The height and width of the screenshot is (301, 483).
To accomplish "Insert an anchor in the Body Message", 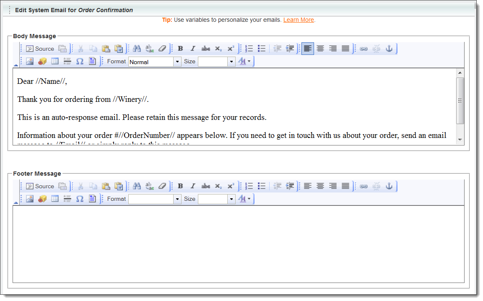I will (389, 48).
